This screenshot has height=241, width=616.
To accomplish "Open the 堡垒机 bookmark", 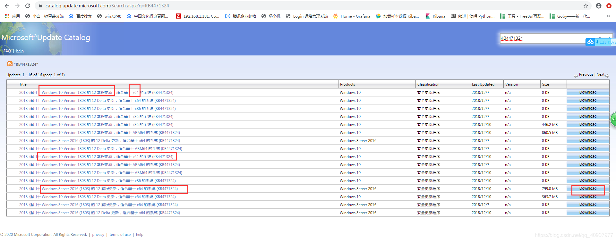I will [271, 16].
